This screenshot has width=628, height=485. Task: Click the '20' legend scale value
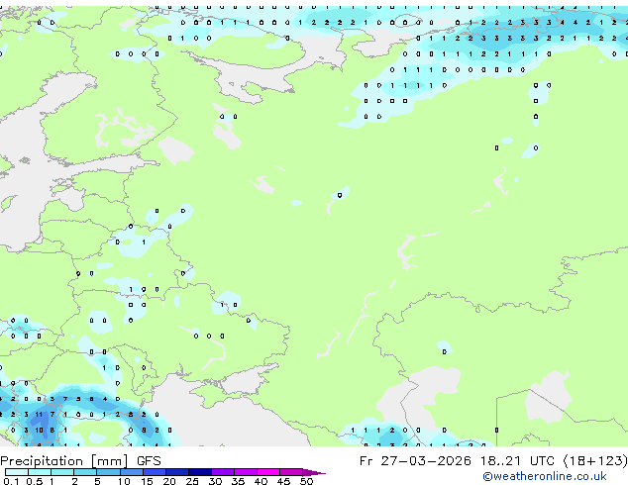pyautogui.click(x=169, y=481)
